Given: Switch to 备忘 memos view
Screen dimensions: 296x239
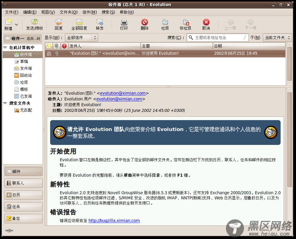Looking at the screenshot, I should [24, 218].
